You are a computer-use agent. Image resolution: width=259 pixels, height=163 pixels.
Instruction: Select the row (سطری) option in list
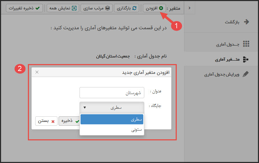112,119
